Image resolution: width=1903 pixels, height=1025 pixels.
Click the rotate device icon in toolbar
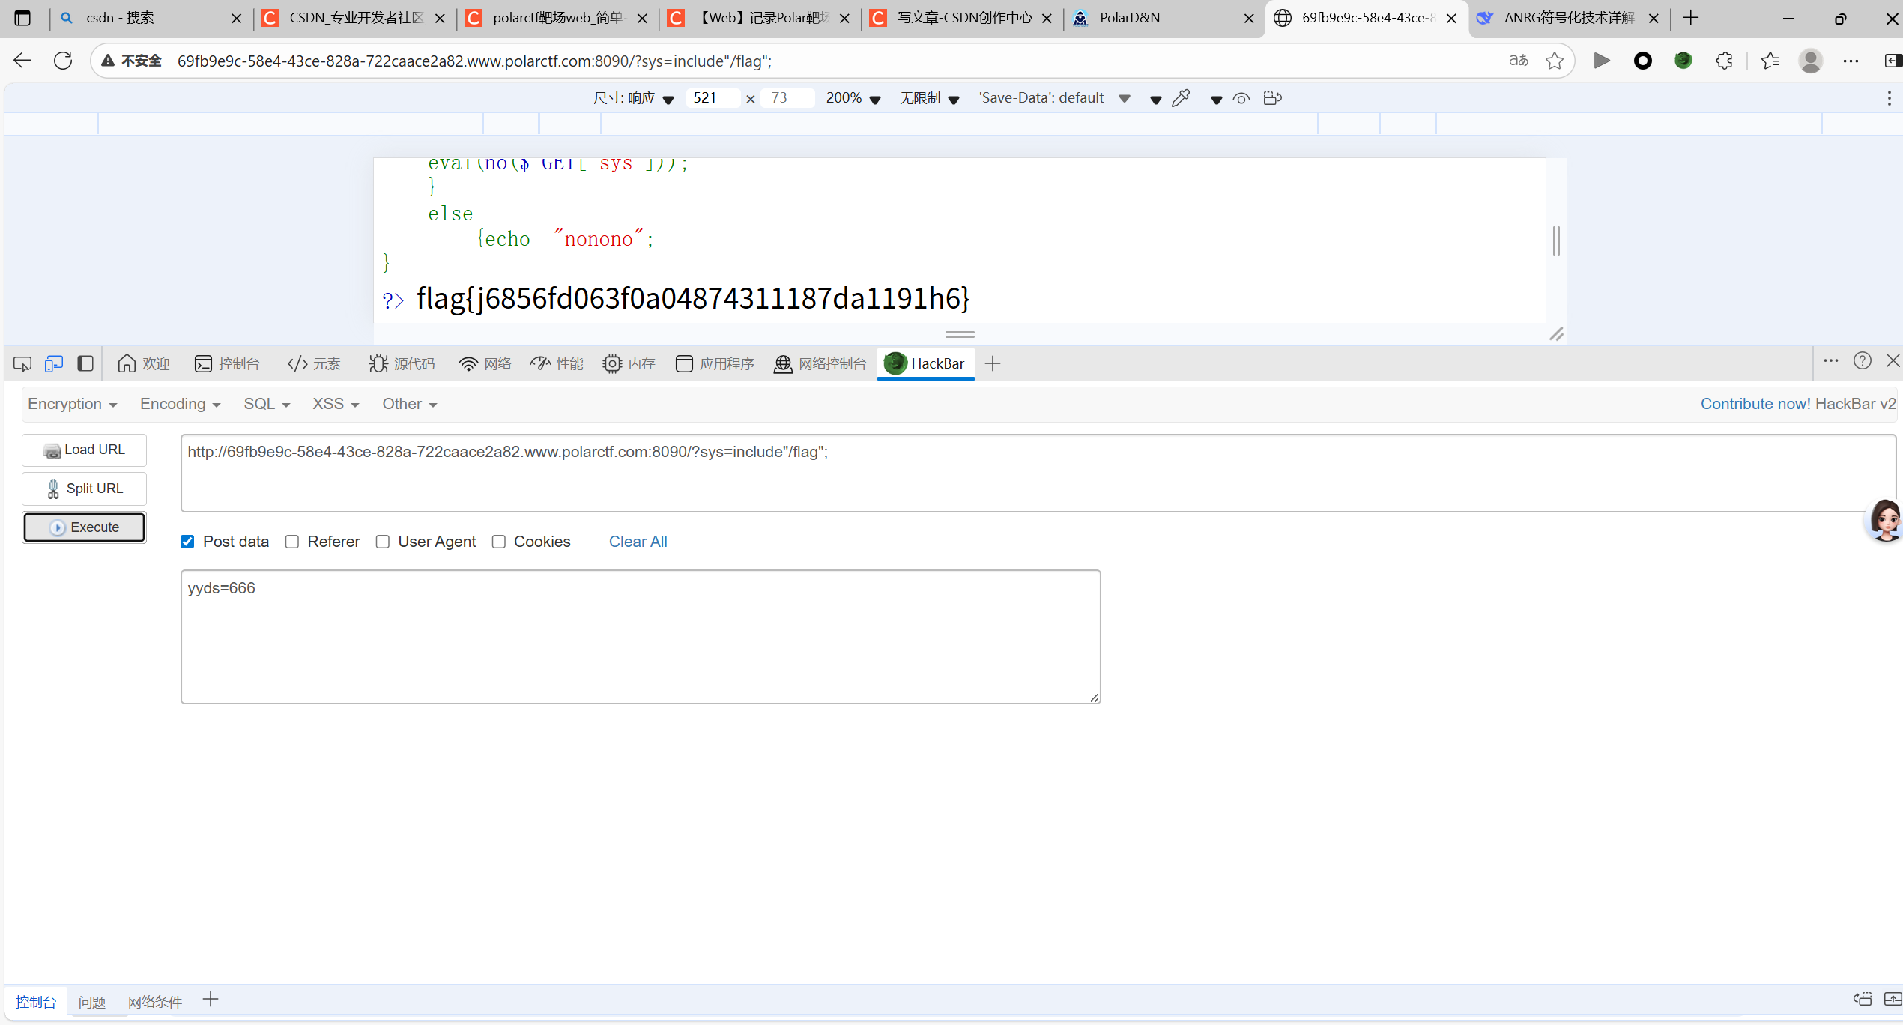coord(1272,98)
